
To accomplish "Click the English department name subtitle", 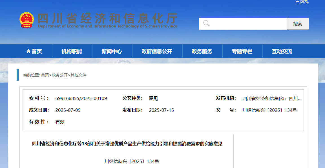I will (108, 26).
